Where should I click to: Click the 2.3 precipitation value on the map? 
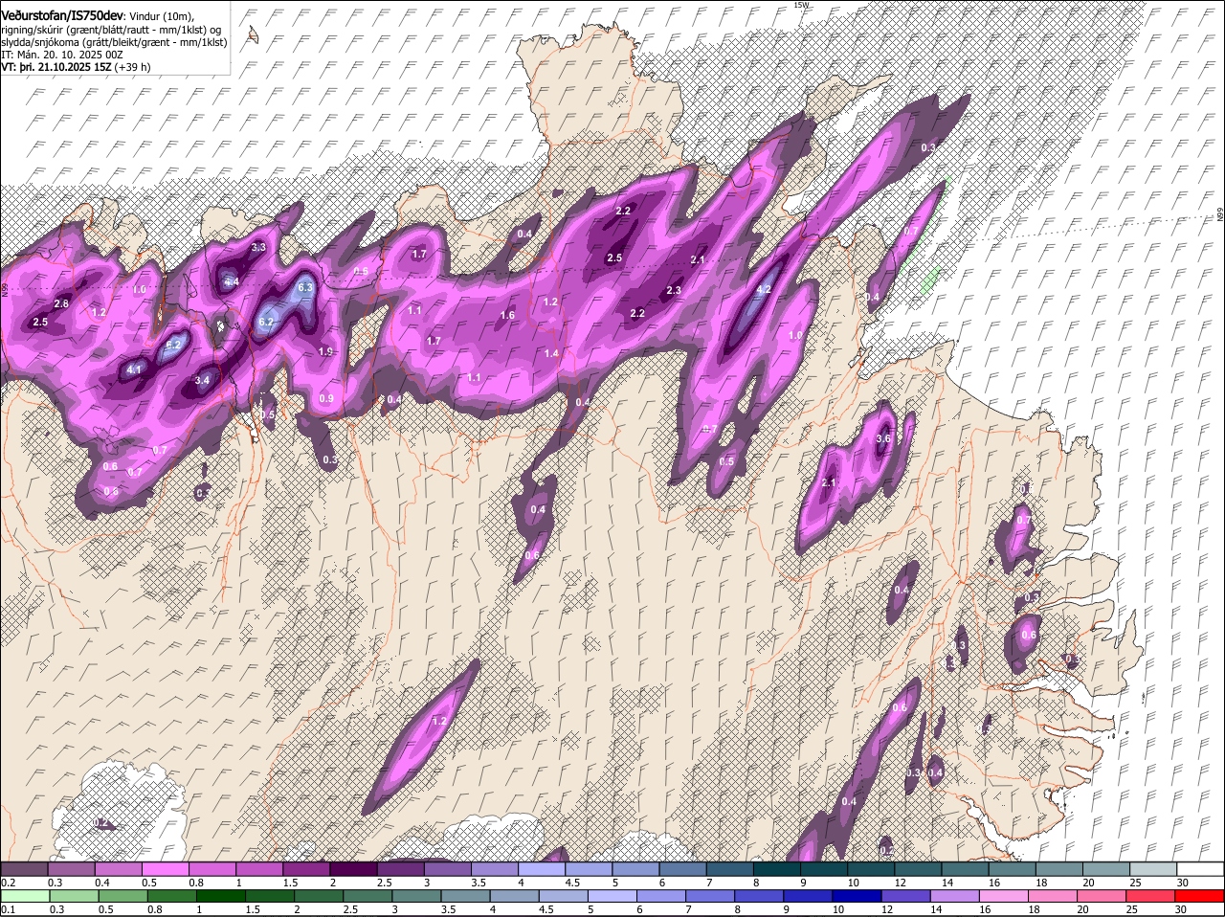[x=674, y=291]
